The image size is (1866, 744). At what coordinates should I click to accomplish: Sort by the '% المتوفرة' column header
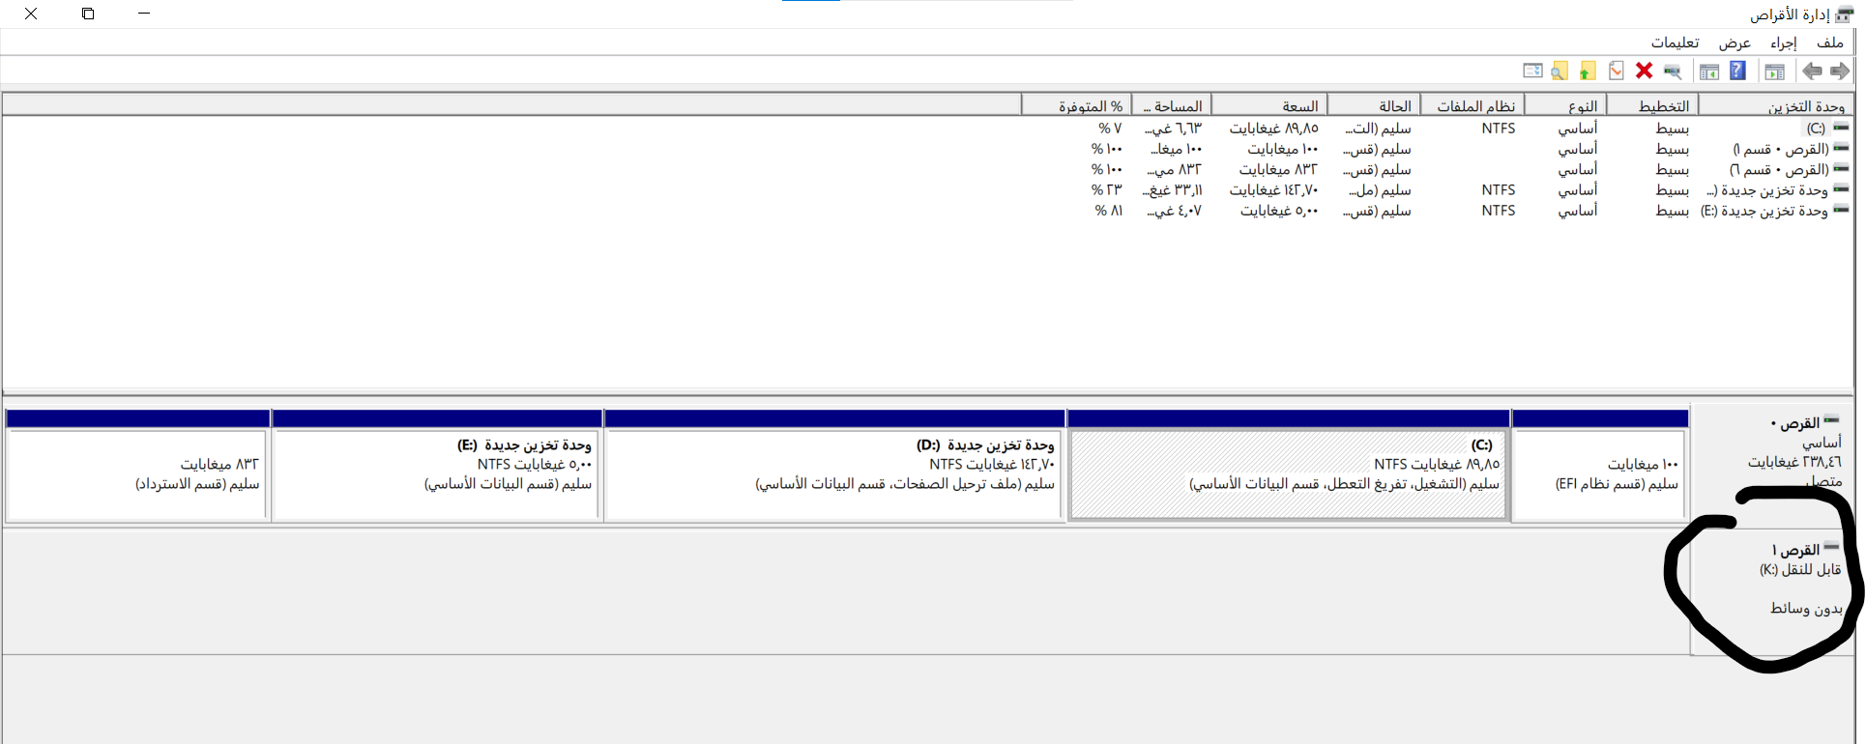click(x=1076, y=106)
